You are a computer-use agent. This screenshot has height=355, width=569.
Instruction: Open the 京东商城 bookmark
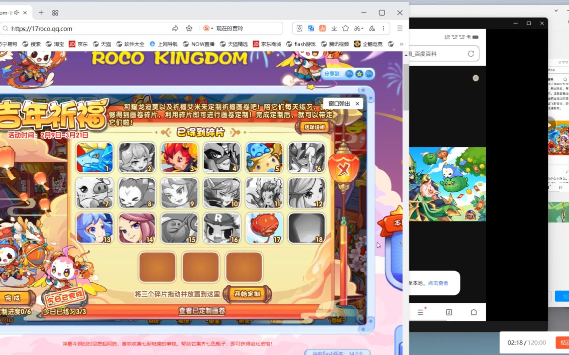point(267,44)
